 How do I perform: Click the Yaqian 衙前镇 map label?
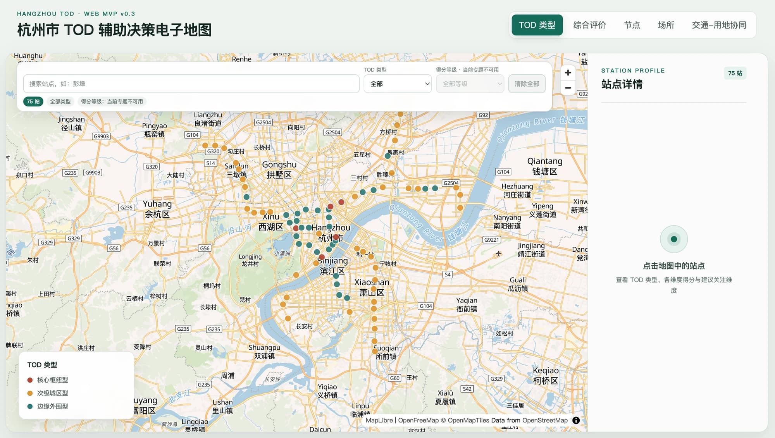[467, 305]
